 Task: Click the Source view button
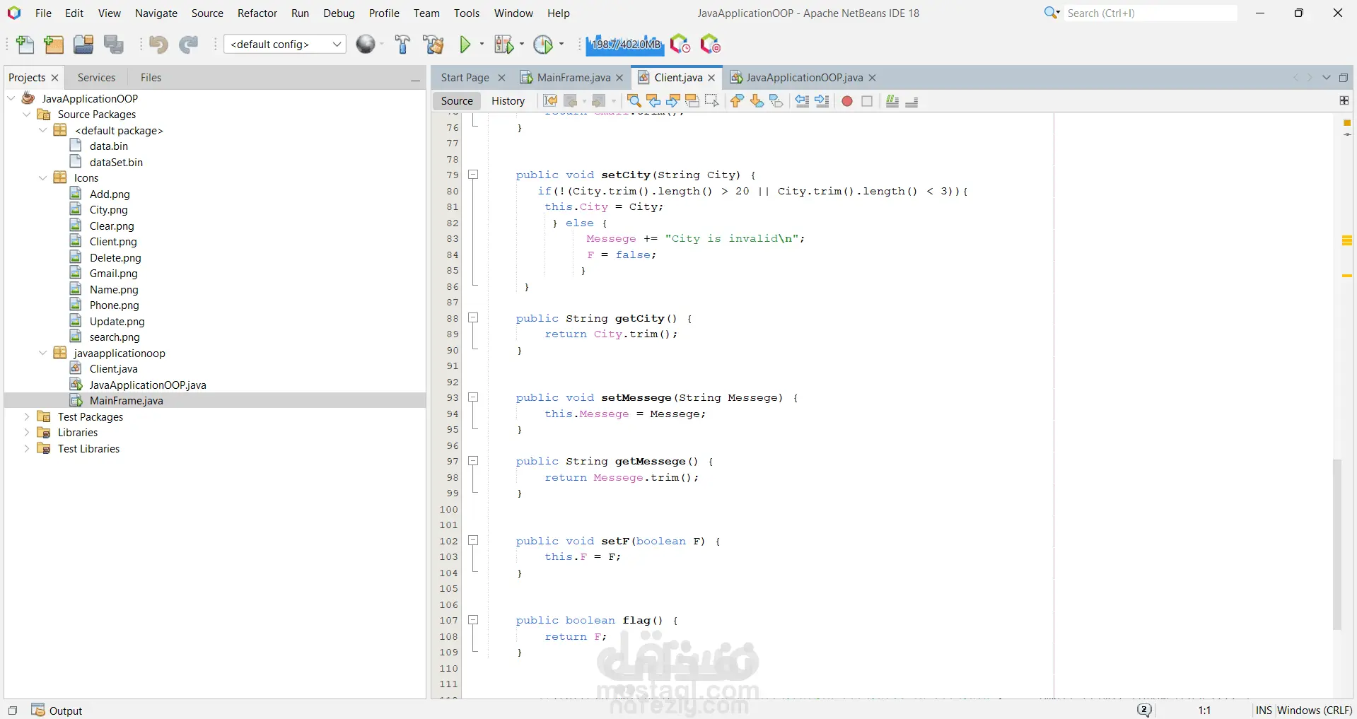457,101
